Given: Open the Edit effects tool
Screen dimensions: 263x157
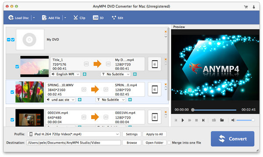Looking at the screenshot, I should coord(117,18).
